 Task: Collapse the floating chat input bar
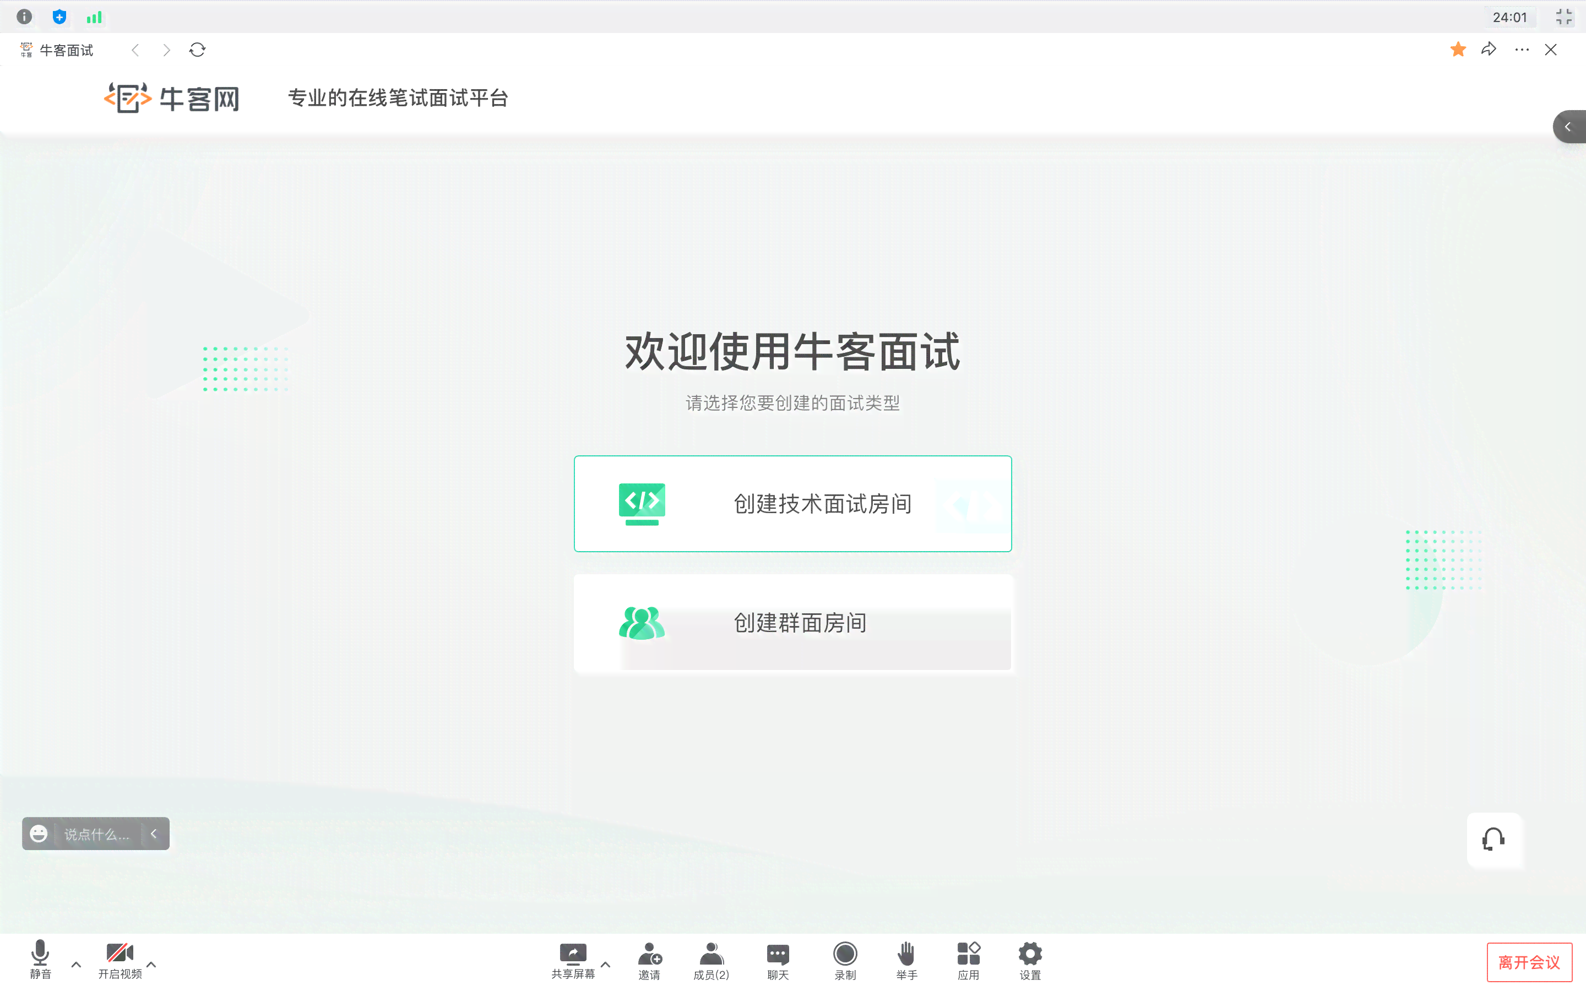pos(155,834)
